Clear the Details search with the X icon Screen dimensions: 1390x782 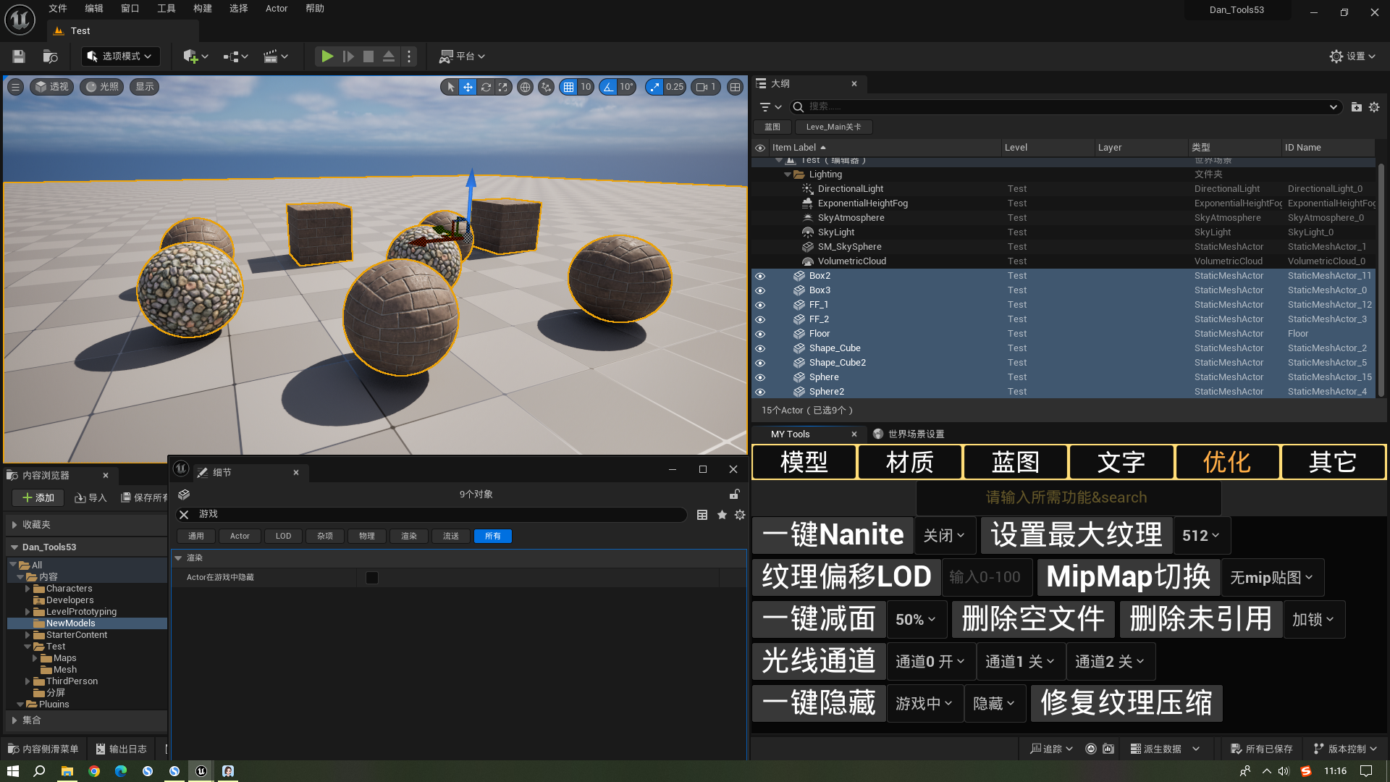tap(184, 515)
